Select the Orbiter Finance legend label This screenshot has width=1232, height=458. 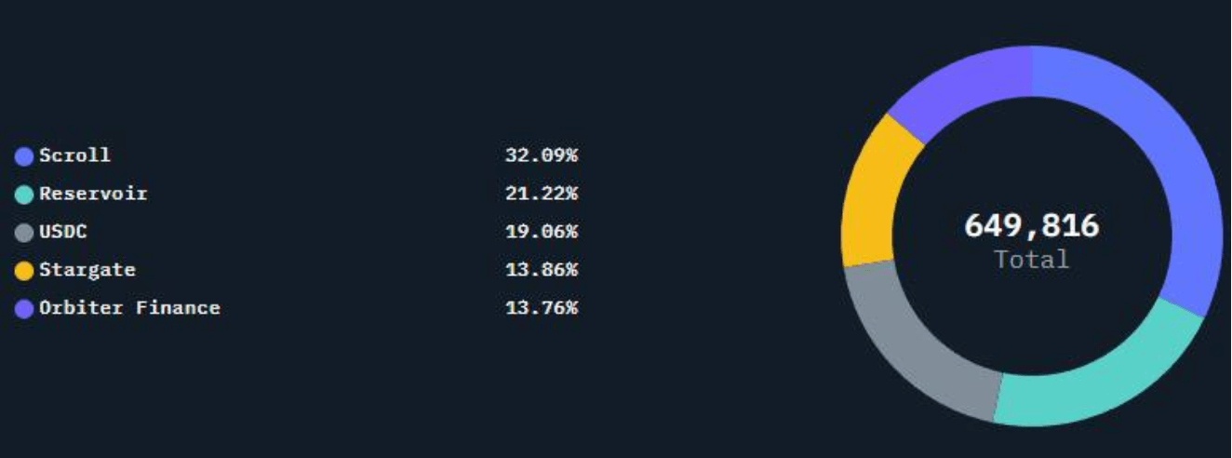[129, 308]
